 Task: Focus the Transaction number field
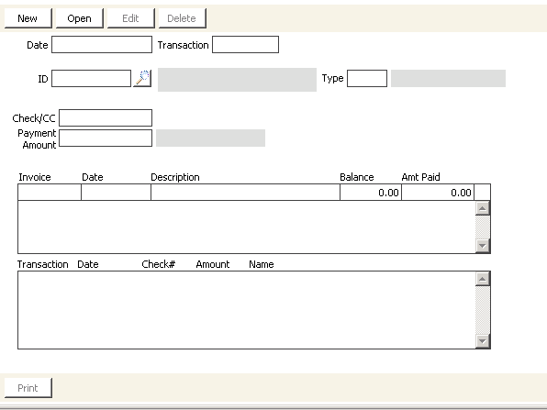(x=246, y=45)
